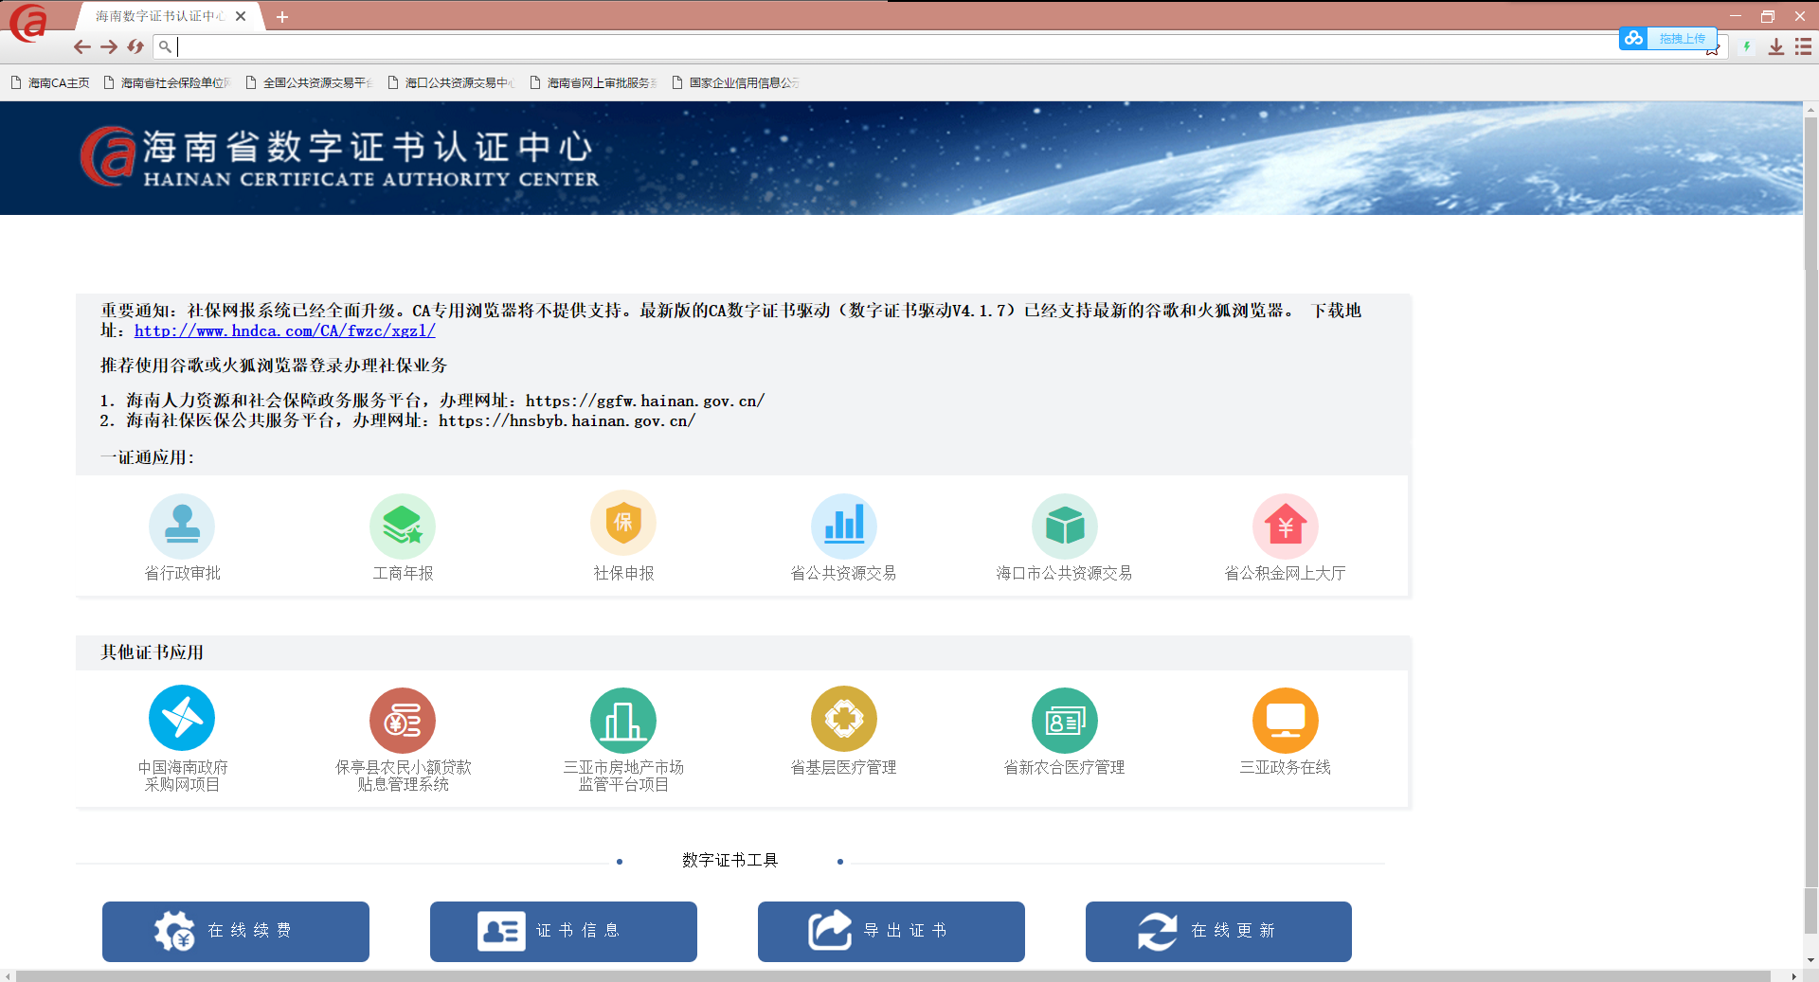Open the browser downloads icon
Image resolution: width=1819 pixels, height=982 pixels.
click(1776, 46)
